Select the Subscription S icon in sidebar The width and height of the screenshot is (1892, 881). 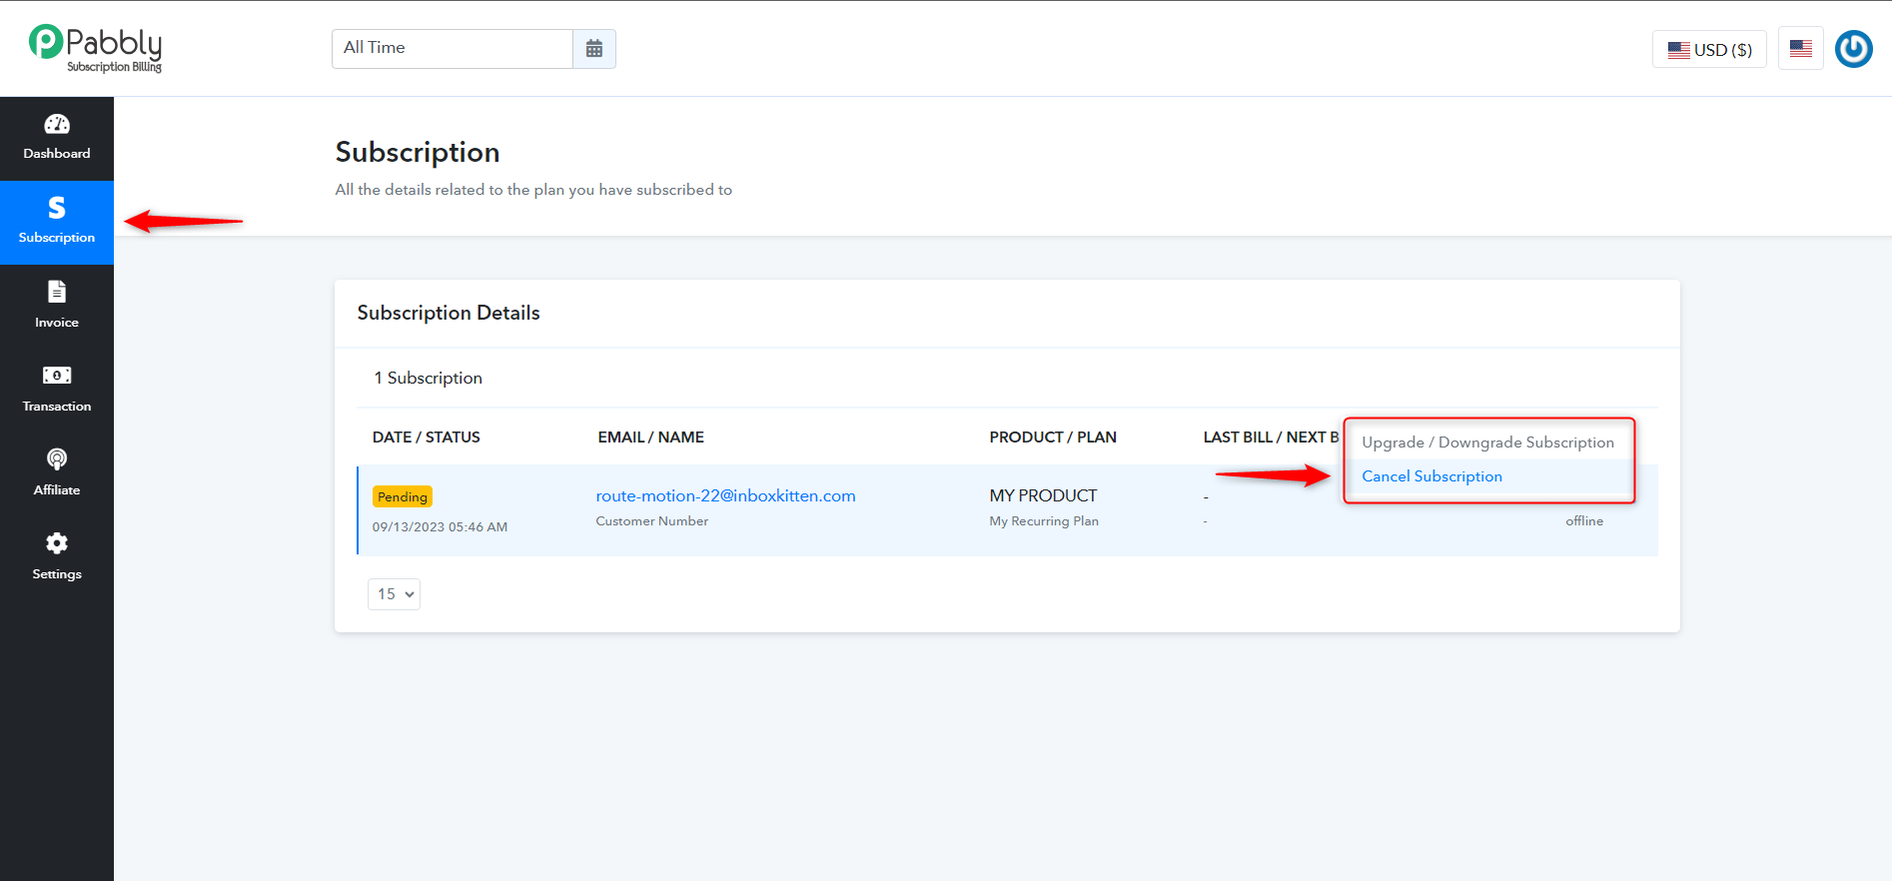(x=57, y=208)
